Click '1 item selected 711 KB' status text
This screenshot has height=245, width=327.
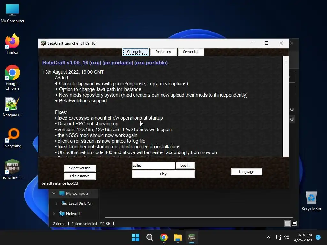[91, 224]
